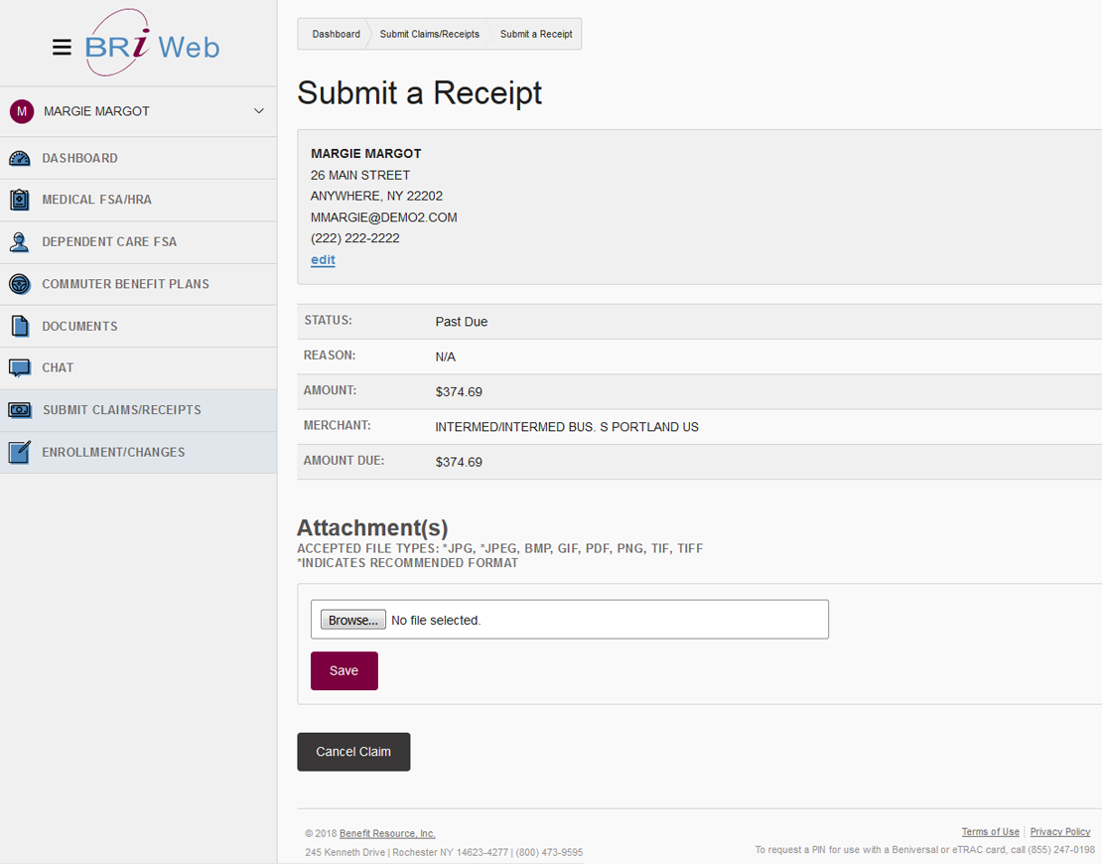Click the edit link under contact info
Image resolution: width=1102 pixels, height=864 pixels.
(x=323, y=260)
